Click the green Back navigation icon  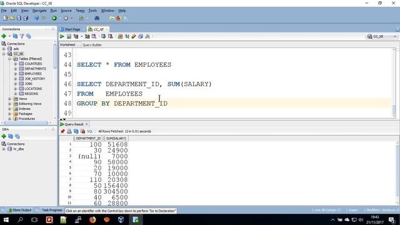54,18
